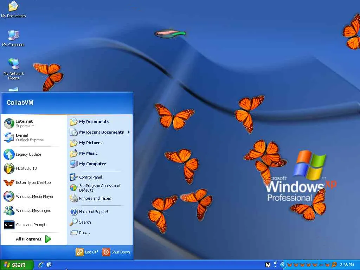Open Control Panel
The width and height of the screenshot is (360, 270).
[100, 177]
